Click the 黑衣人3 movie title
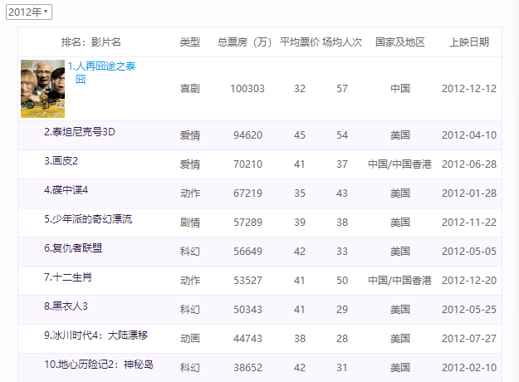 click(66, 306)
